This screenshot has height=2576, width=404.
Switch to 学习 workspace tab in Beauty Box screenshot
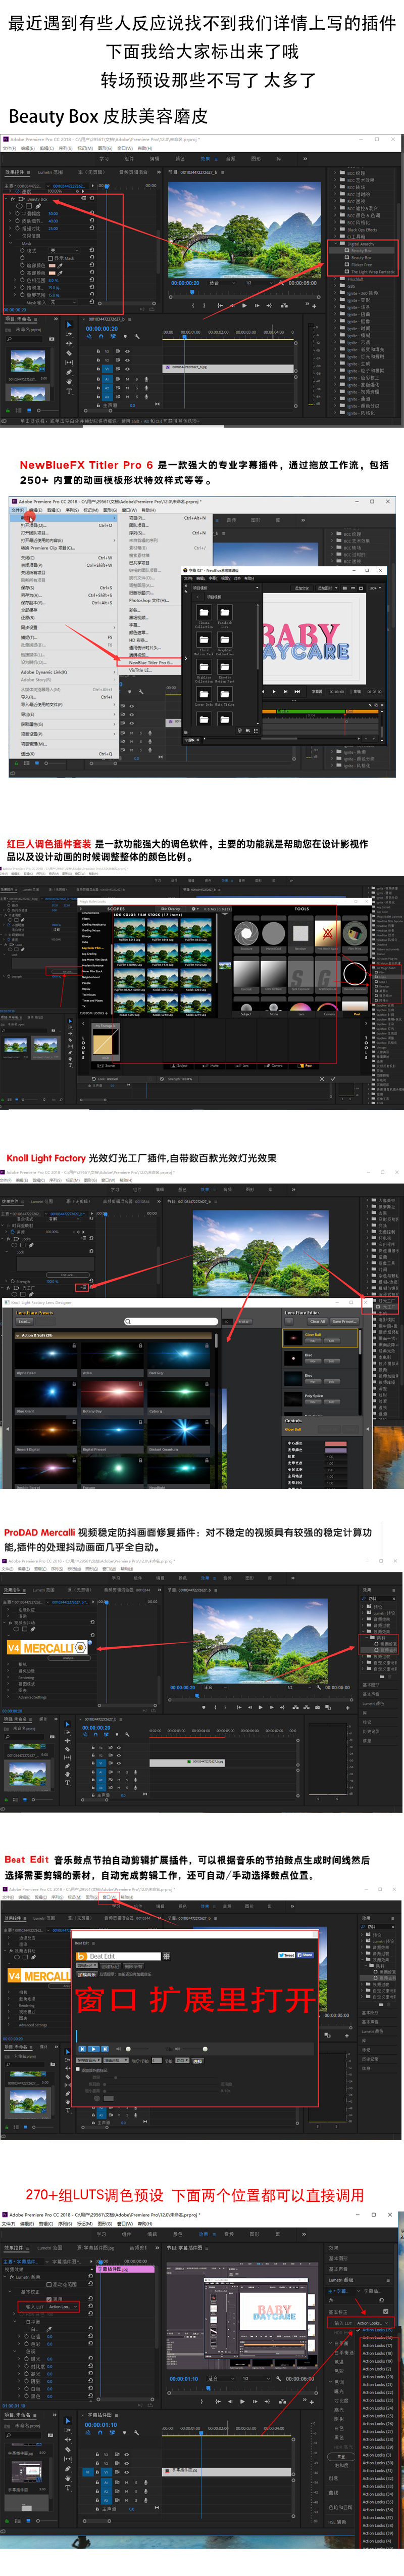(x=103, y=158)
